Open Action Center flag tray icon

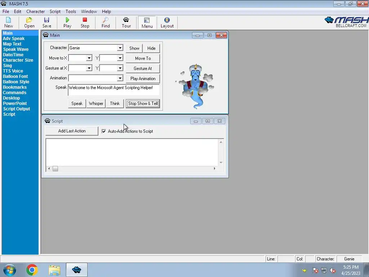click(x=315, y=271)
